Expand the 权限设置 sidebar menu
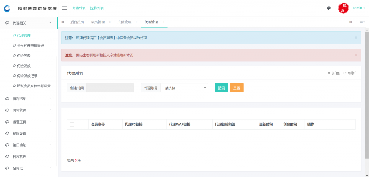This screenshot has height=177, width=369. pyautogui.click(x=28, y=134)
